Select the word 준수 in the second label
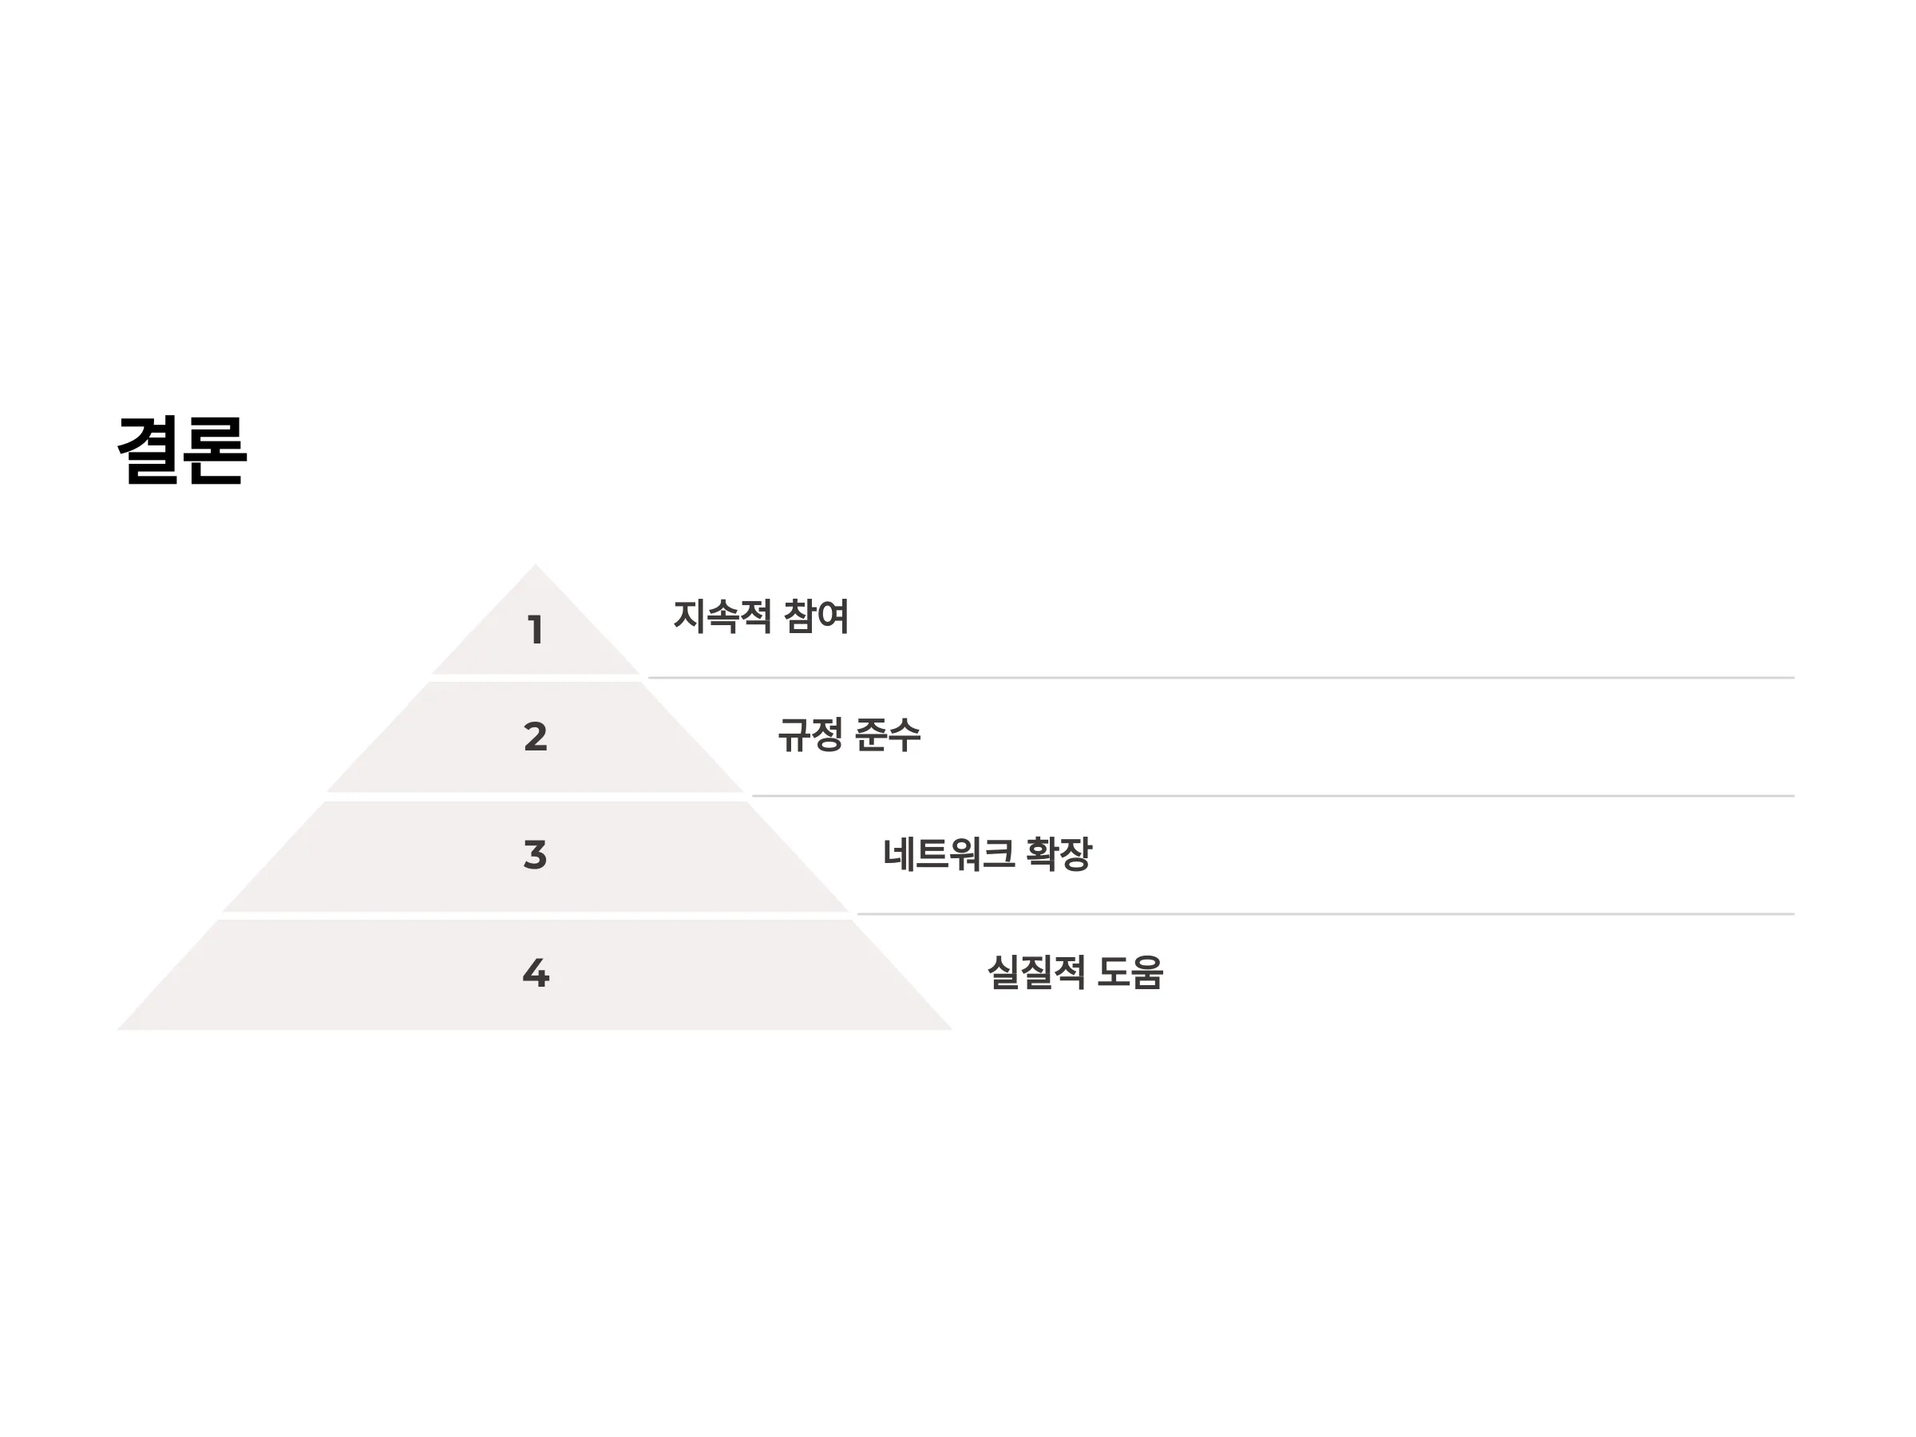Image resolution: width=1916 pixels, height=1437 pixels. [x=887, y=735]
